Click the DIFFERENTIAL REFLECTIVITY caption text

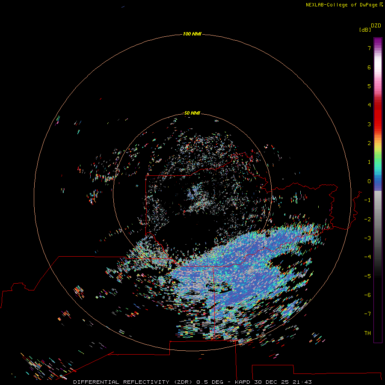[121, 382]
